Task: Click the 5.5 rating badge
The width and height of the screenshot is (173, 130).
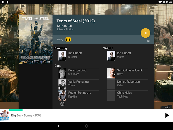Action: click(x=68, y=40)
